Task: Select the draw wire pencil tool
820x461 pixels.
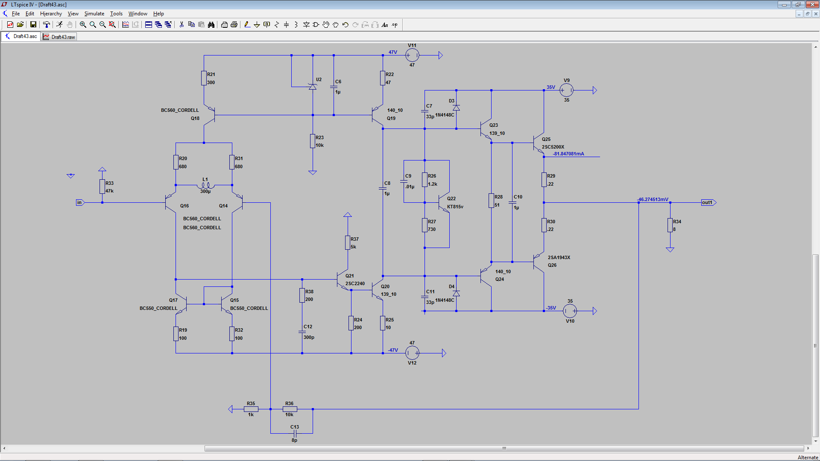Action: click(x=247, y=25)
